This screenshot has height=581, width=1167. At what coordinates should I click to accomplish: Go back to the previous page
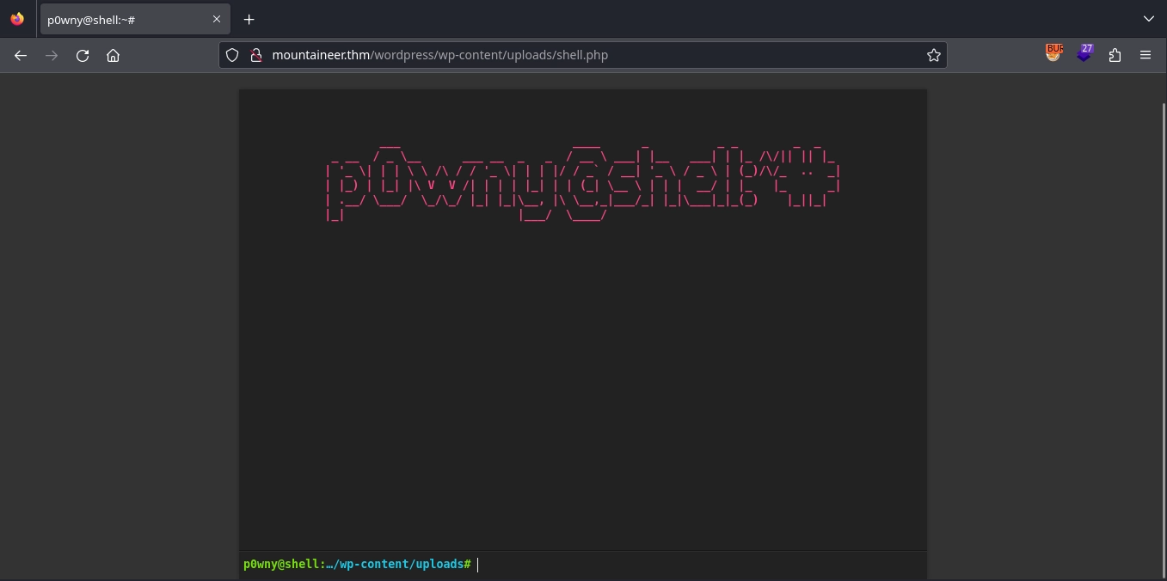tap(21, 55)
